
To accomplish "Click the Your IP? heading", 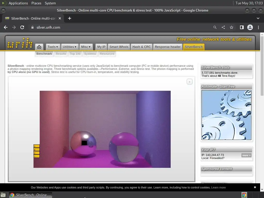I will click(x=208, y=150).
